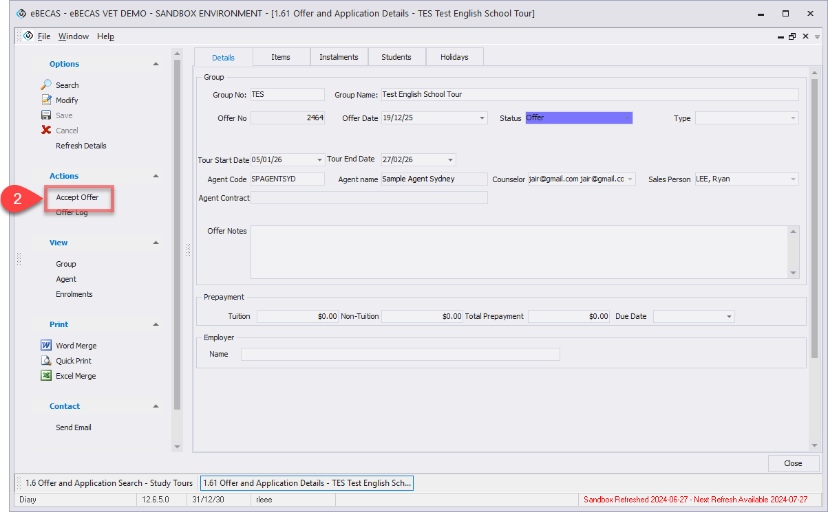
Task: Switch to the Instalments tab
Action: click(x=339, y=57)
